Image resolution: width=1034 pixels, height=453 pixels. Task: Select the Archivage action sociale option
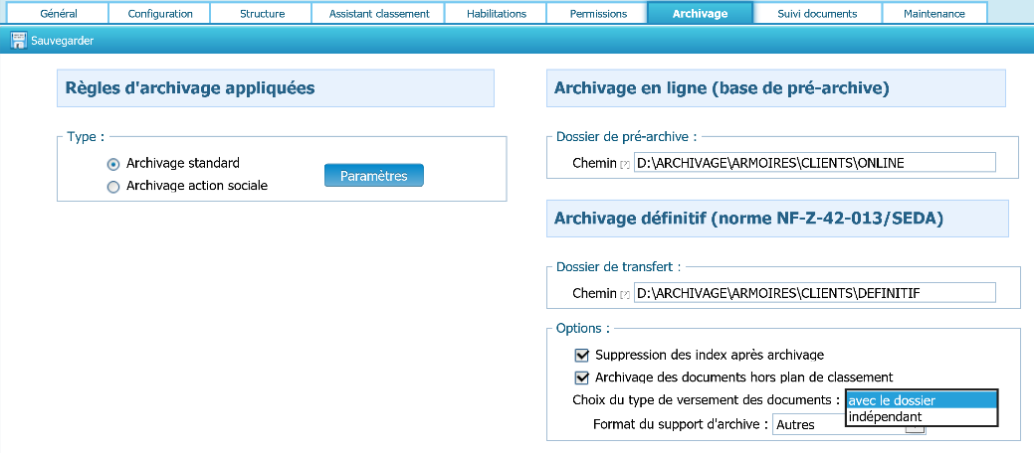coord(113,187)
